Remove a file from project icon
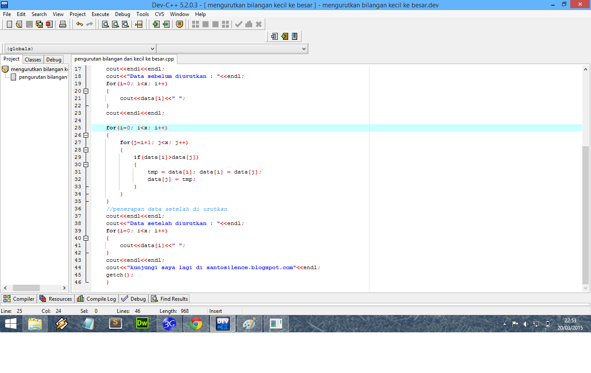Screen dimensions: 591x373 (x=166, y=24)
